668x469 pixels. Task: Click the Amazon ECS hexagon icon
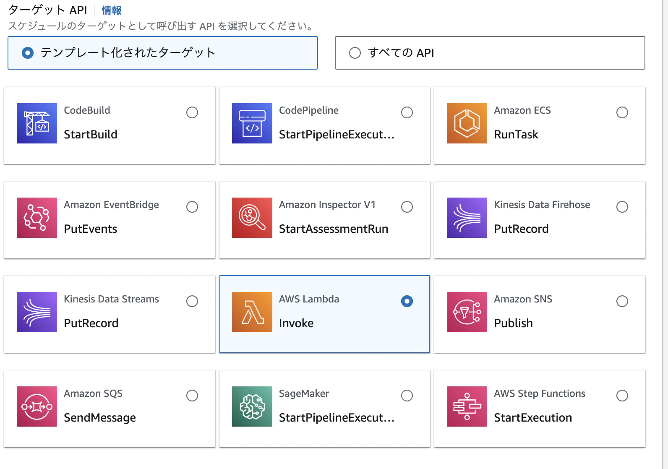tap(467, 123)
